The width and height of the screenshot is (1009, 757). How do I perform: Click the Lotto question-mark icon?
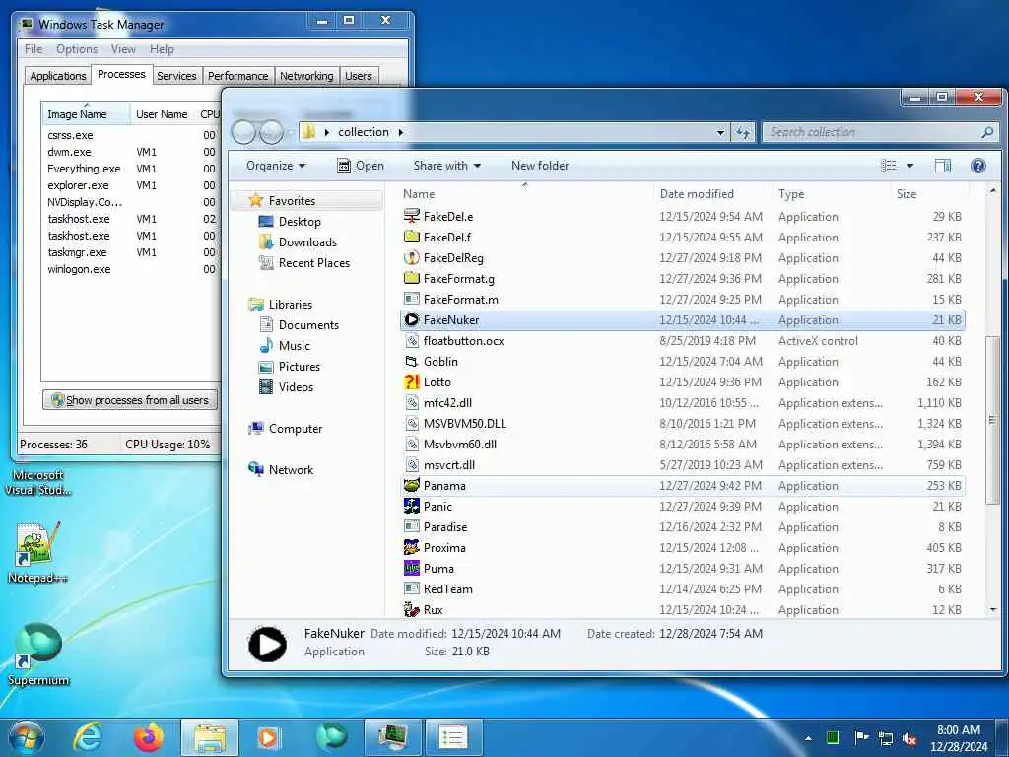point(411,381)
